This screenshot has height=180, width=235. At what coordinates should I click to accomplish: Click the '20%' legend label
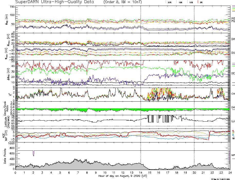point(170,3)
